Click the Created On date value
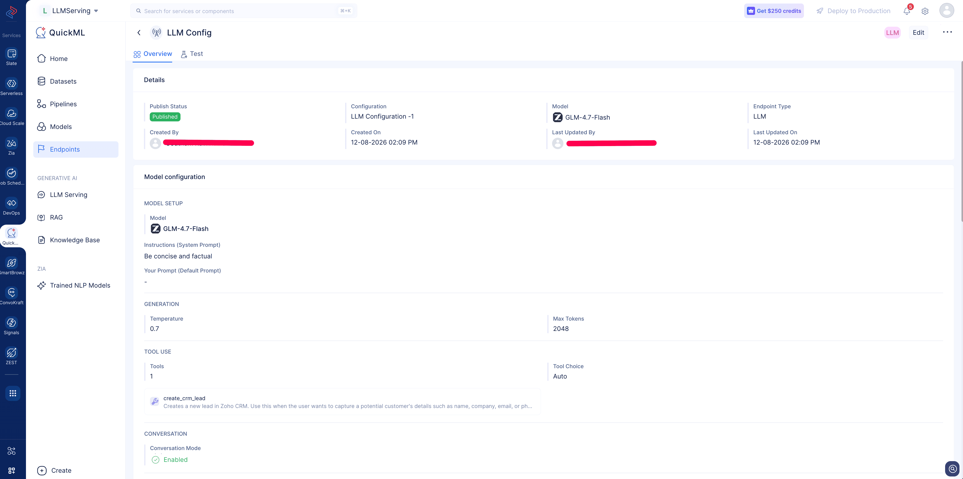Viewport: 963px width, 479px height. [x=384, y=142]
